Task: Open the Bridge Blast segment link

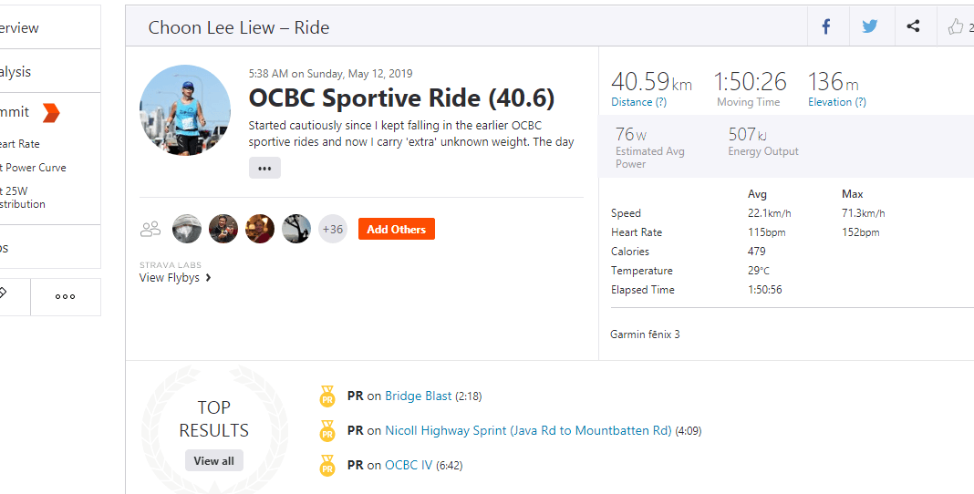Action: pyautogui.click(x=418, y=396)
